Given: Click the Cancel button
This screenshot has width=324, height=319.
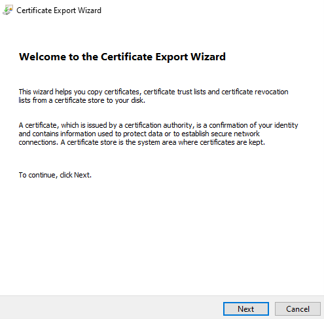Looking at the screenshot, I should click(298, 309).
